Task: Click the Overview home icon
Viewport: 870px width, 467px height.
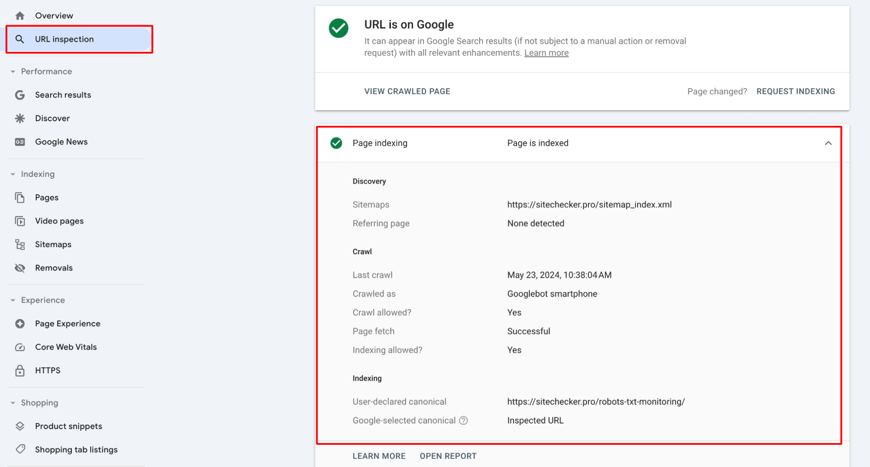Action: click(20, 16)
